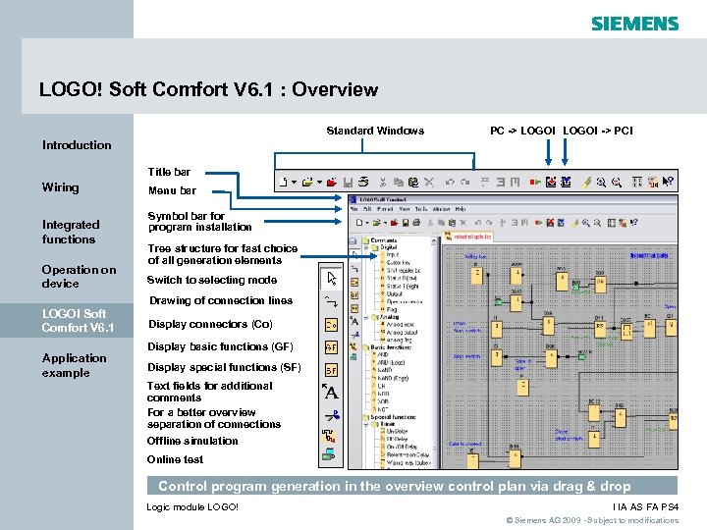
Task: Click the Zoom out magnifier in enlarged toolbar
Action: point(617,183)
